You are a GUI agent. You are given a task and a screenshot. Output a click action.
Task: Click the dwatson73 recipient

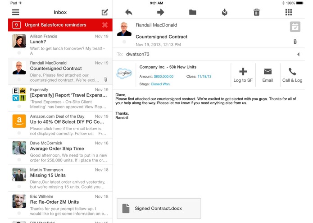click(138, 54)
